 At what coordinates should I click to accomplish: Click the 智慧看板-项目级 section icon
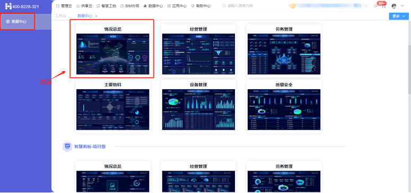(68, 146)
